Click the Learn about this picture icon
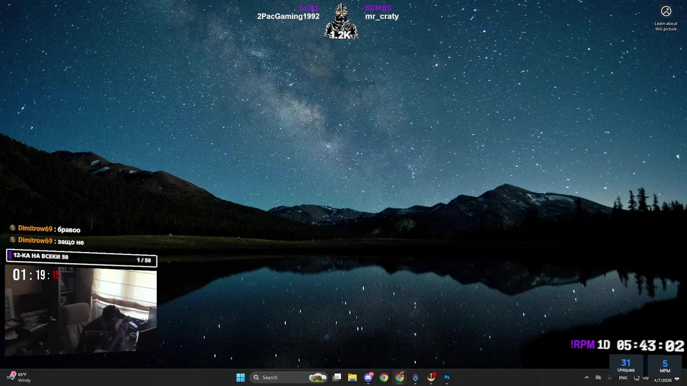687x386 pixels. coord(666,11)
